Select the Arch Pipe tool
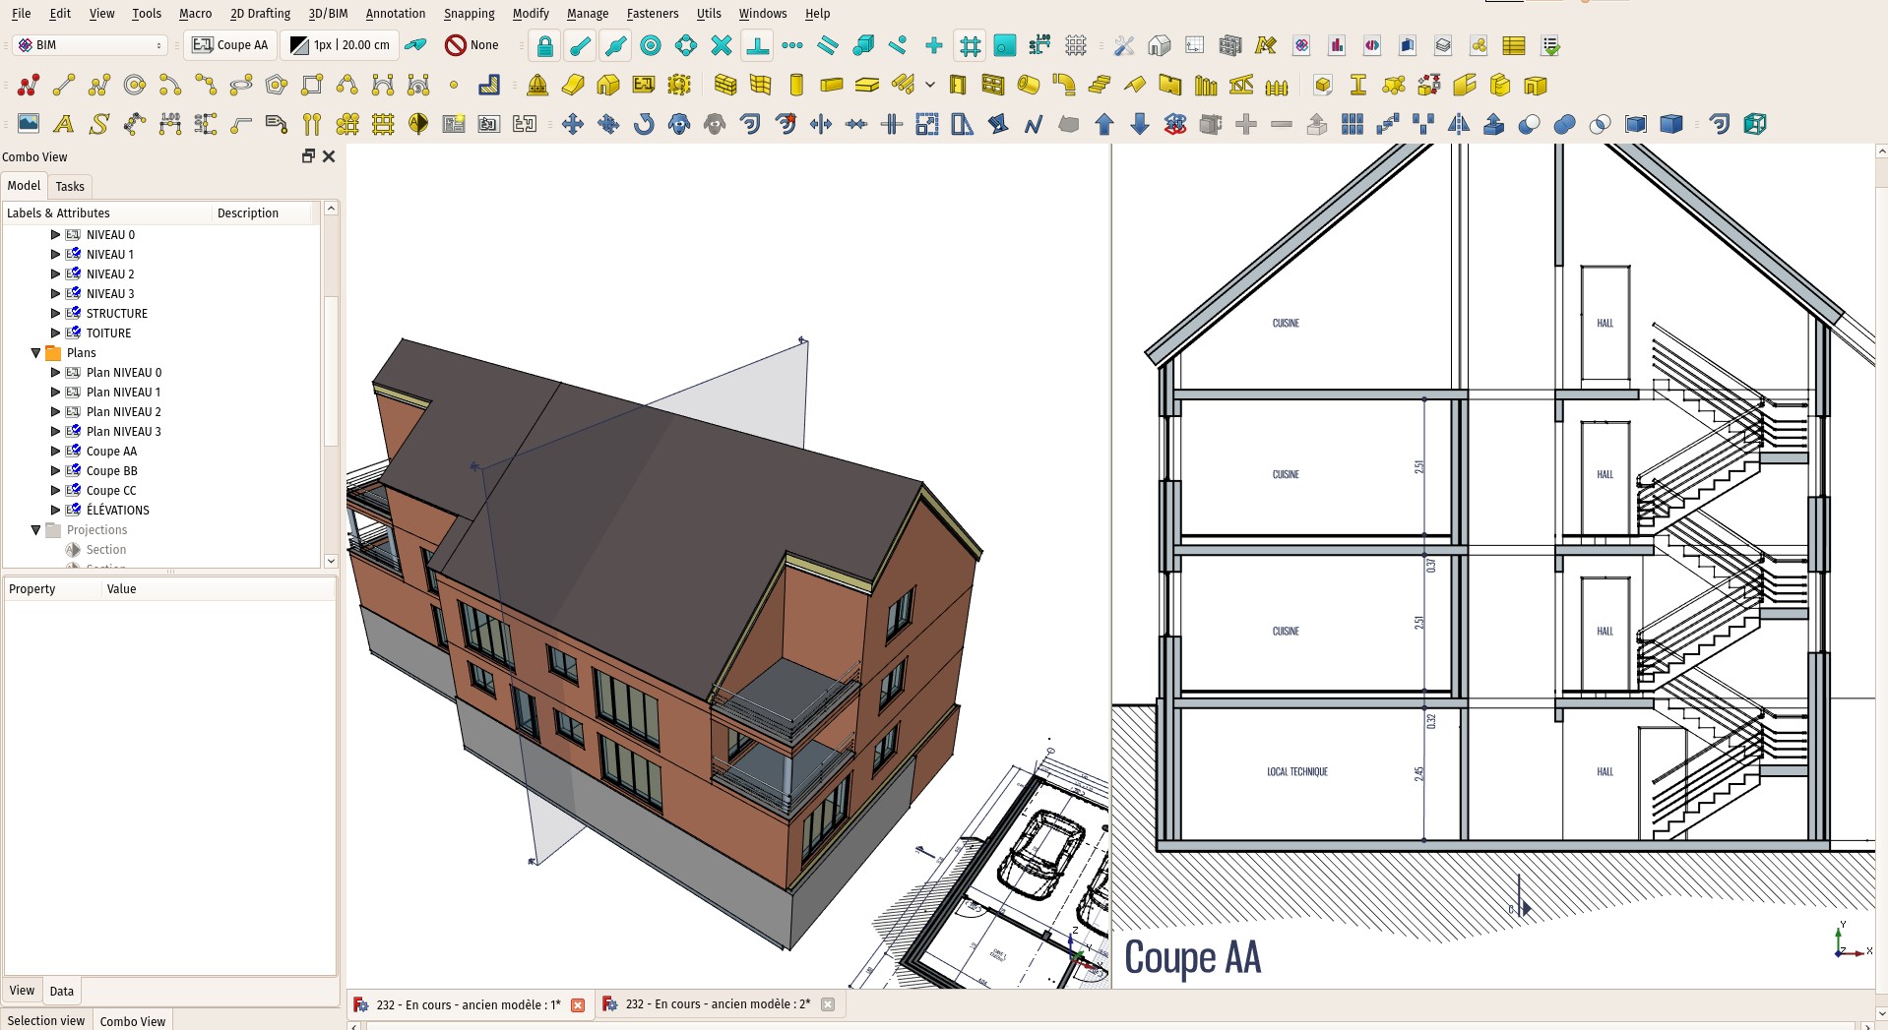Viewport: 1888px width, 1030px height. (x=1029, y=86)
